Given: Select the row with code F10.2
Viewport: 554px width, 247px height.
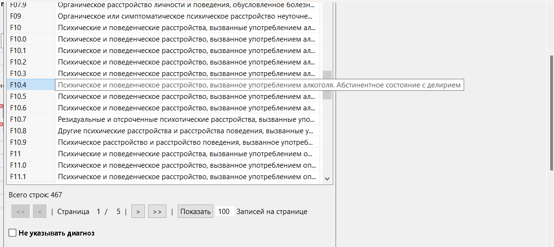Looking at the screenshot, I should pyautogui.click(x=164, y=62).
